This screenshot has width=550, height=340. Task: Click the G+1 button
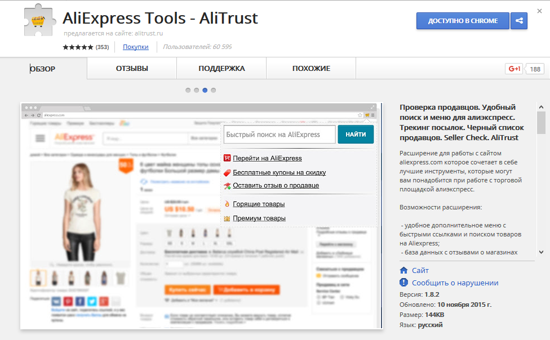pos(514,69)
